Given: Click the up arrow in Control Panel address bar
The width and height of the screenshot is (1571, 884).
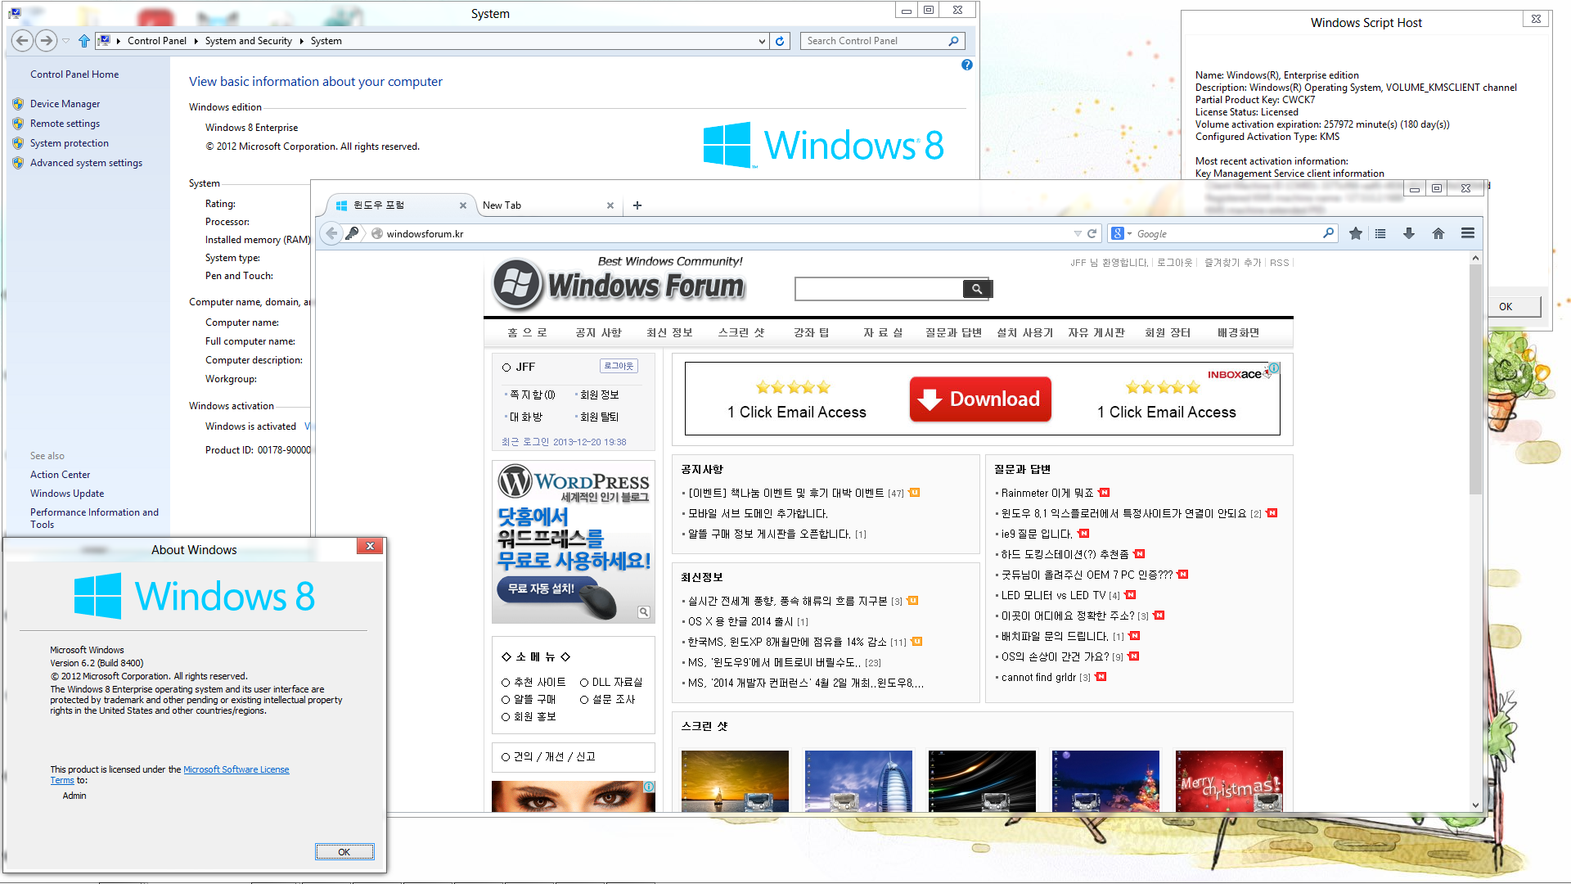Looking at the screenshot, I should [x=83, y=41].
